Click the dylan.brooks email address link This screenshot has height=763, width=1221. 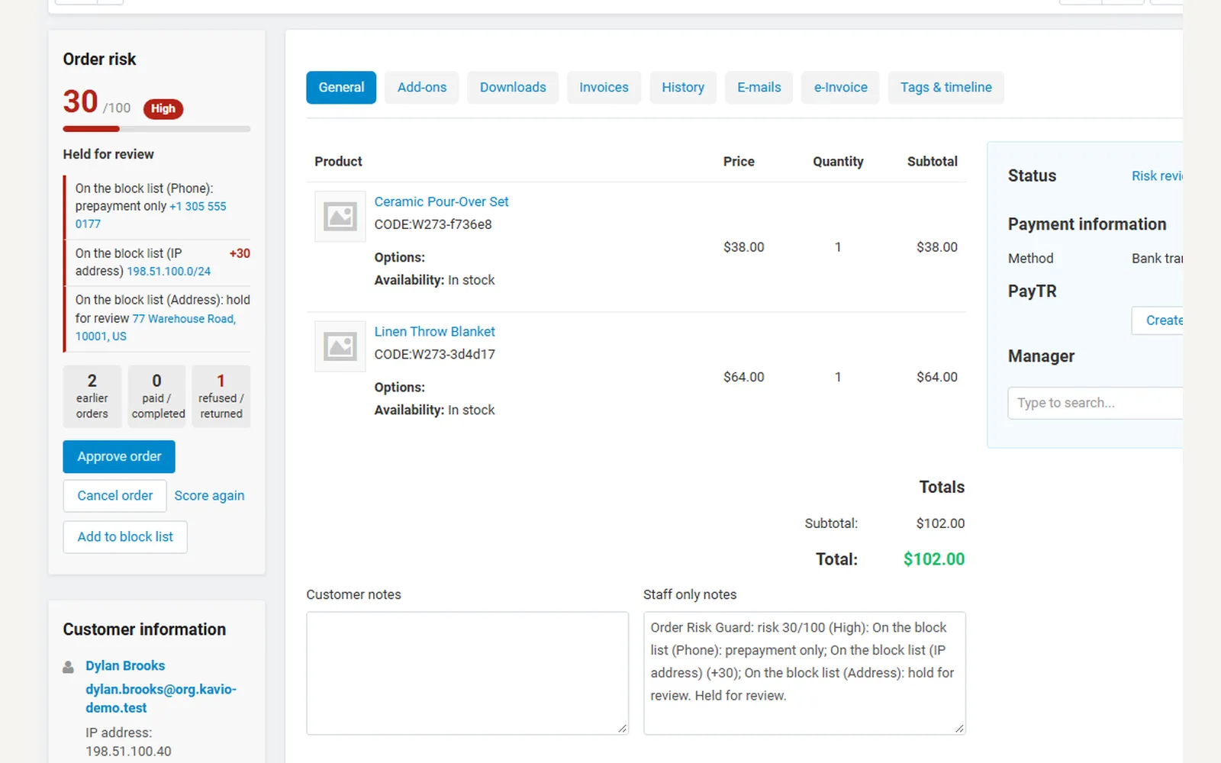(x=161, y=698)
